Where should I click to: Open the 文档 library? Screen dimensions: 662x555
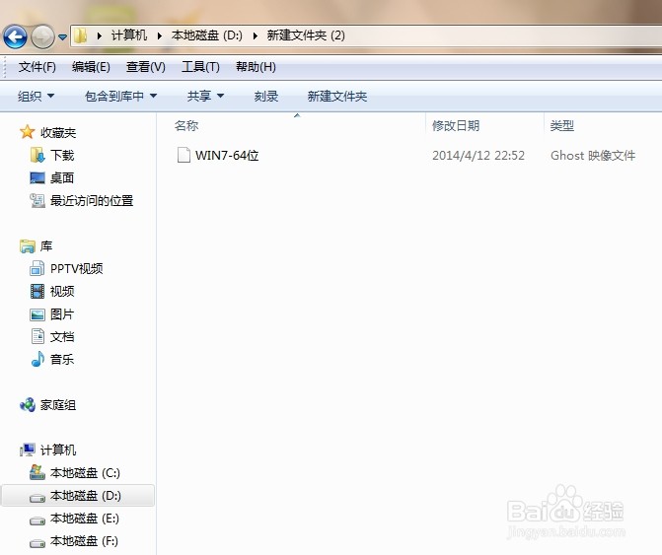[x=62, y=337]
